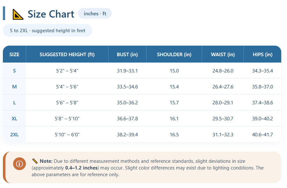The height and width of the screenshot is (188, 287).
Task: Select the 2XL size row label
Action: (14, 135)
